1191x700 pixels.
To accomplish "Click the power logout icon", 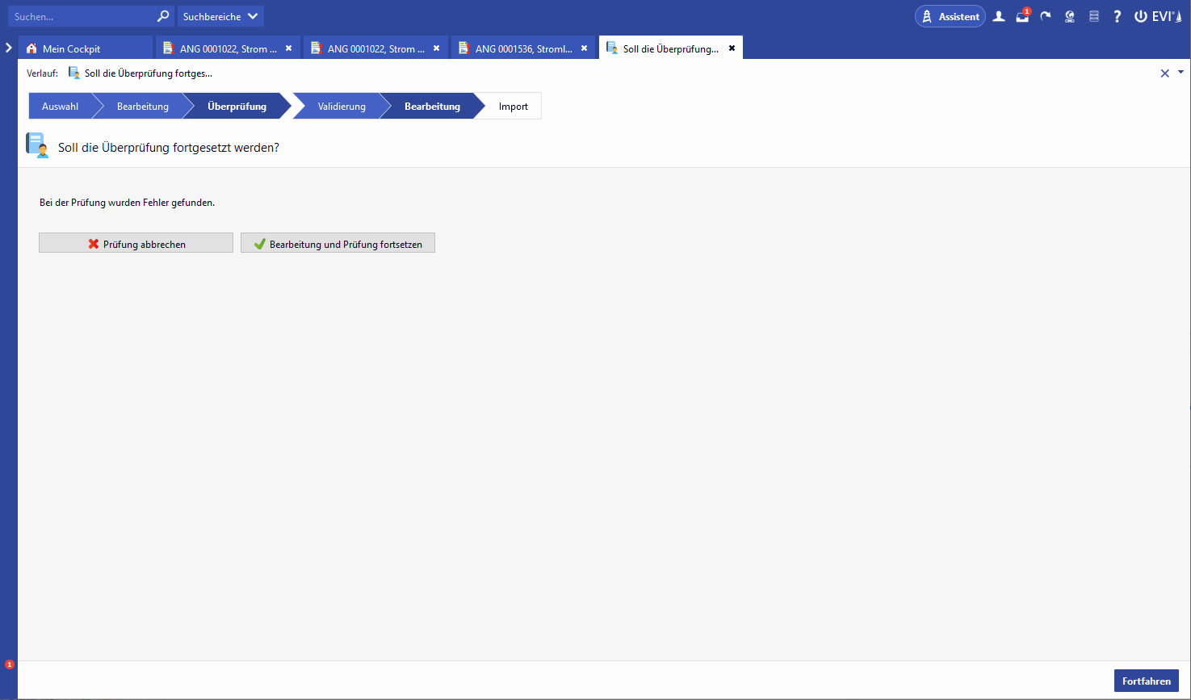I will pos(1140,16).
